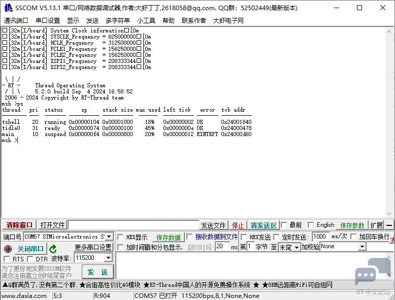Open the 多字符串 menu
This screenshot has height=300, width=395.
pyautogui.click(x=118, y=21)
